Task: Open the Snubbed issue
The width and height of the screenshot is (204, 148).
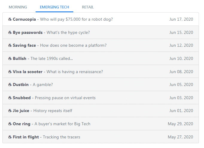Action: pyautogui.click(x=101, y=98)
